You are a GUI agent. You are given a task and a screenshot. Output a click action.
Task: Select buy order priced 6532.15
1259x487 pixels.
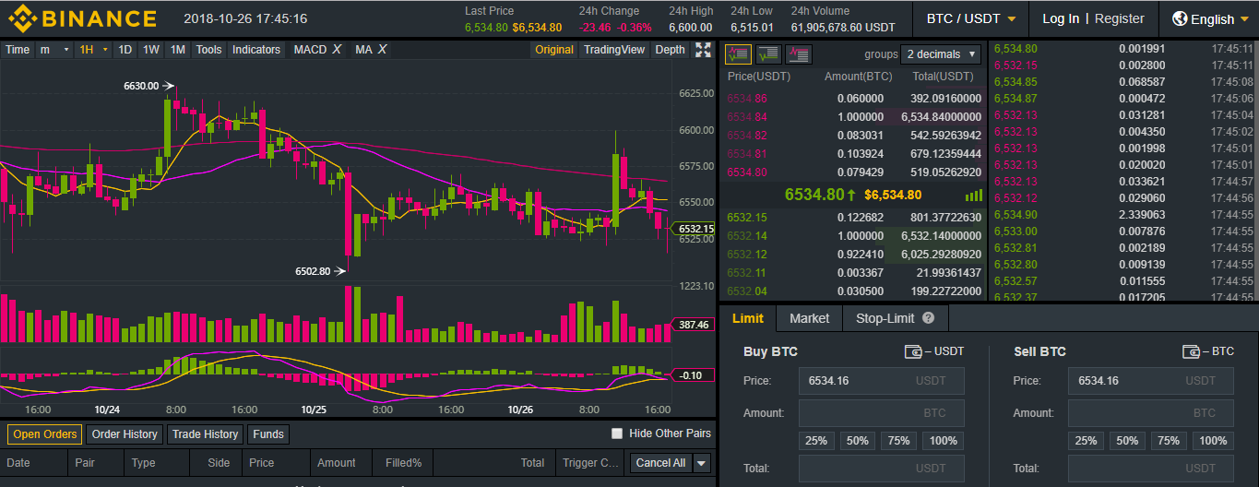853,218
